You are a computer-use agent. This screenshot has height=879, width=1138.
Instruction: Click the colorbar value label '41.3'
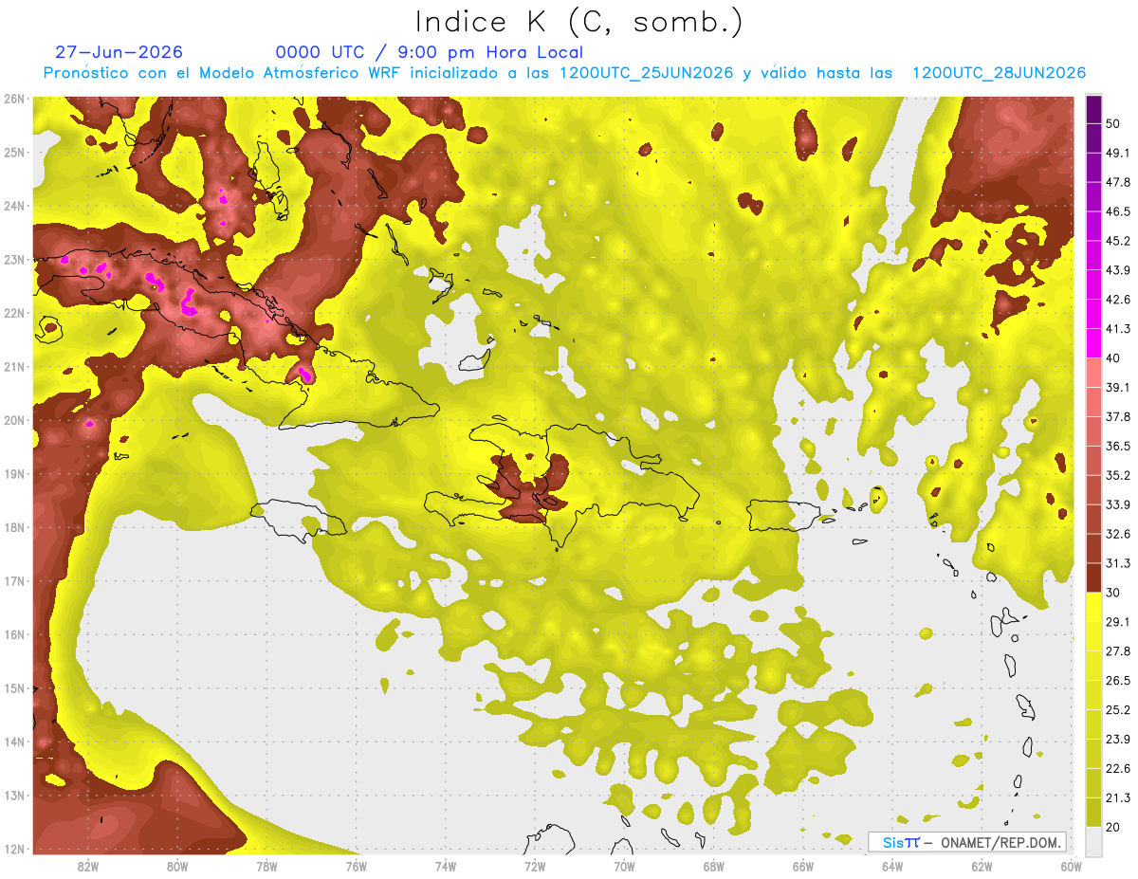pyautogui.click(x=1118, y=329)
